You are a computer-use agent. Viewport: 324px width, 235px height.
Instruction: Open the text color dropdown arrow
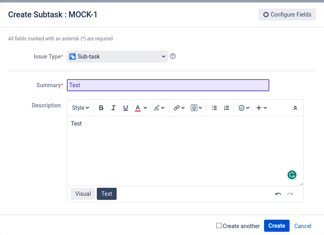point(145,108)
